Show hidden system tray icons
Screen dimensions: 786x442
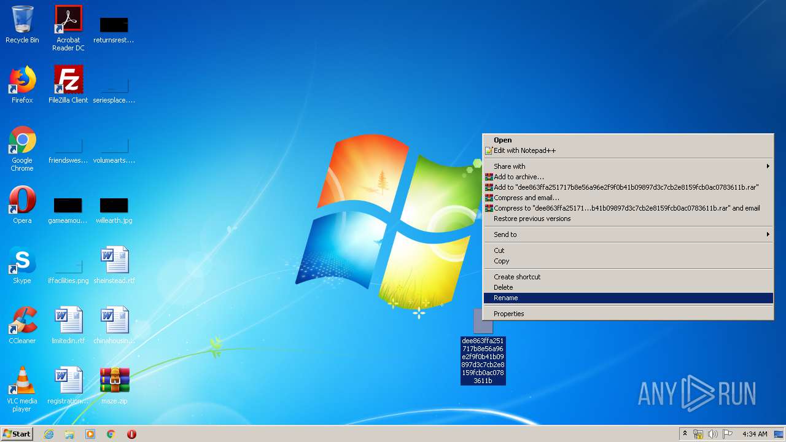[685, 434]
